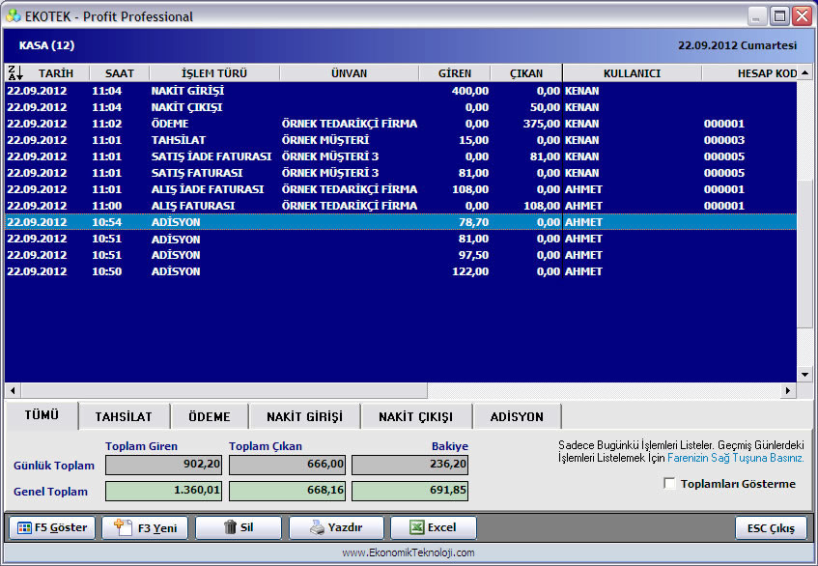Click the new document icon on F3 Yeni
The width and height of the screenshot is (818, 566).
pyautogui.click(x=123, y=526)
